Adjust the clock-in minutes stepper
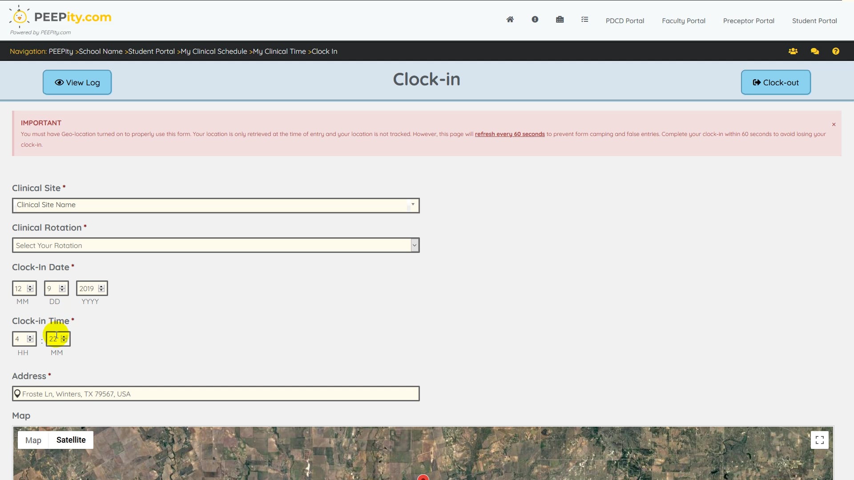 64,339
